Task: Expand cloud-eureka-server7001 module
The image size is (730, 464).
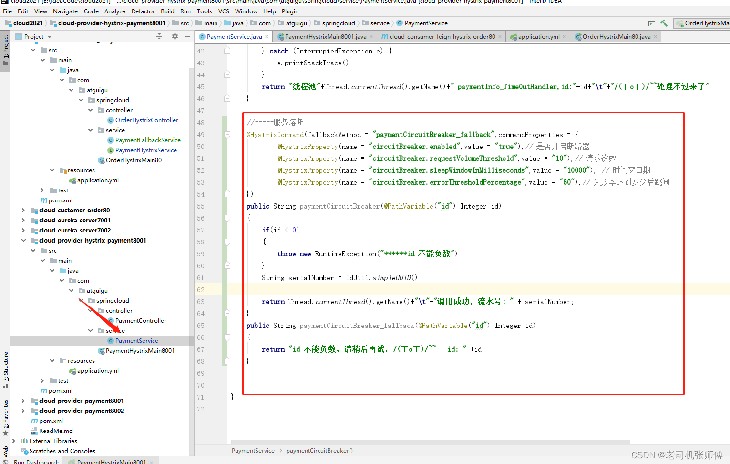Action: pos(23,221)
